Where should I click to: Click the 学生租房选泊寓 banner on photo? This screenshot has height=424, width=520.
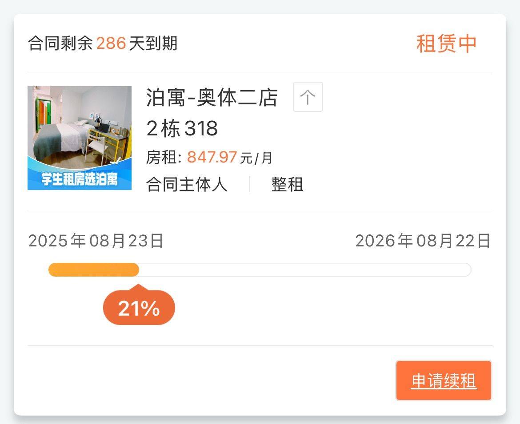[x=80, y=180]
